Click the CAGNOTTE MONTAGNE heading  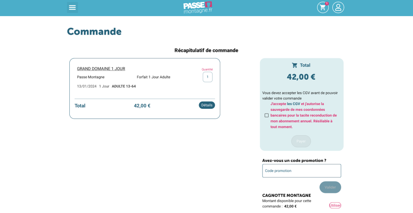coord(286,196)
